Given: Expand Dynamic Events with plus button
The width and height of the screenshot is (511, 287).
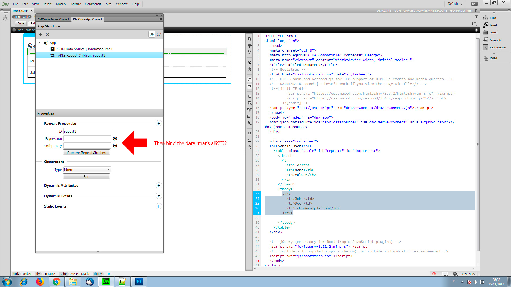Looking at the screenshot, I should (159, 196).
